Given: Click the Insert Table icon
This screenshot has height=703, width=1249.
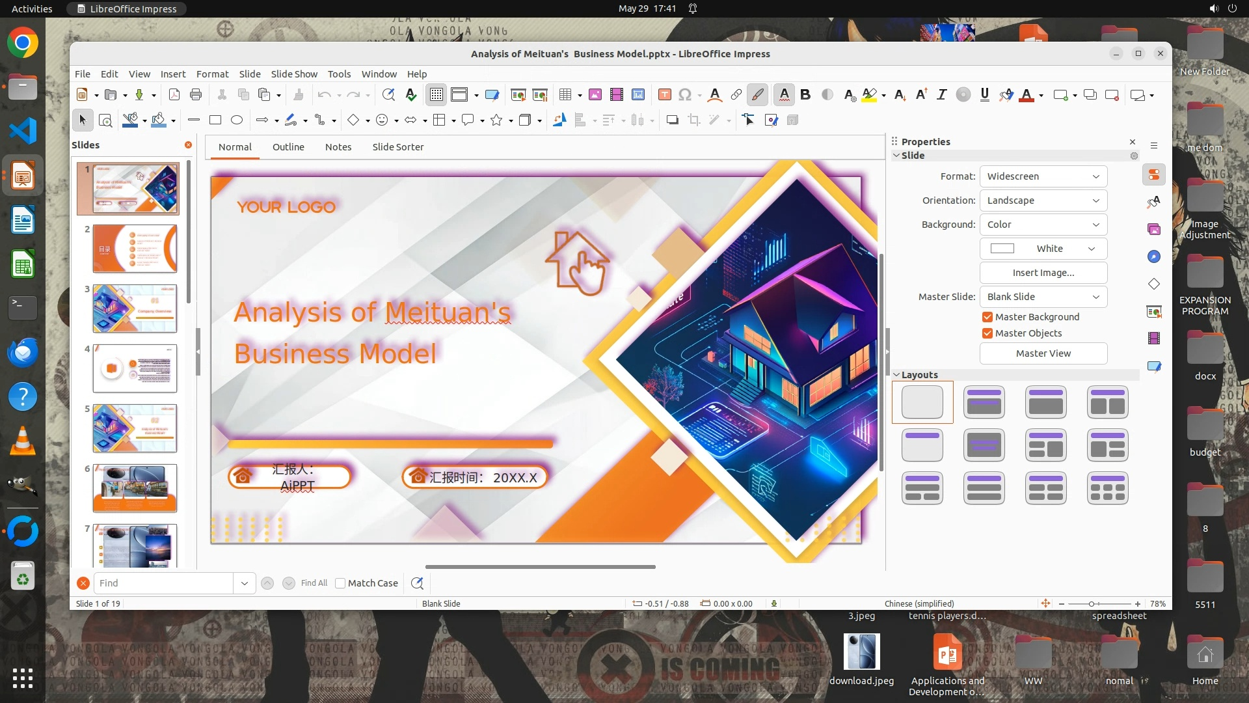Looking at the screenshot, I should [x=565, y=95].
